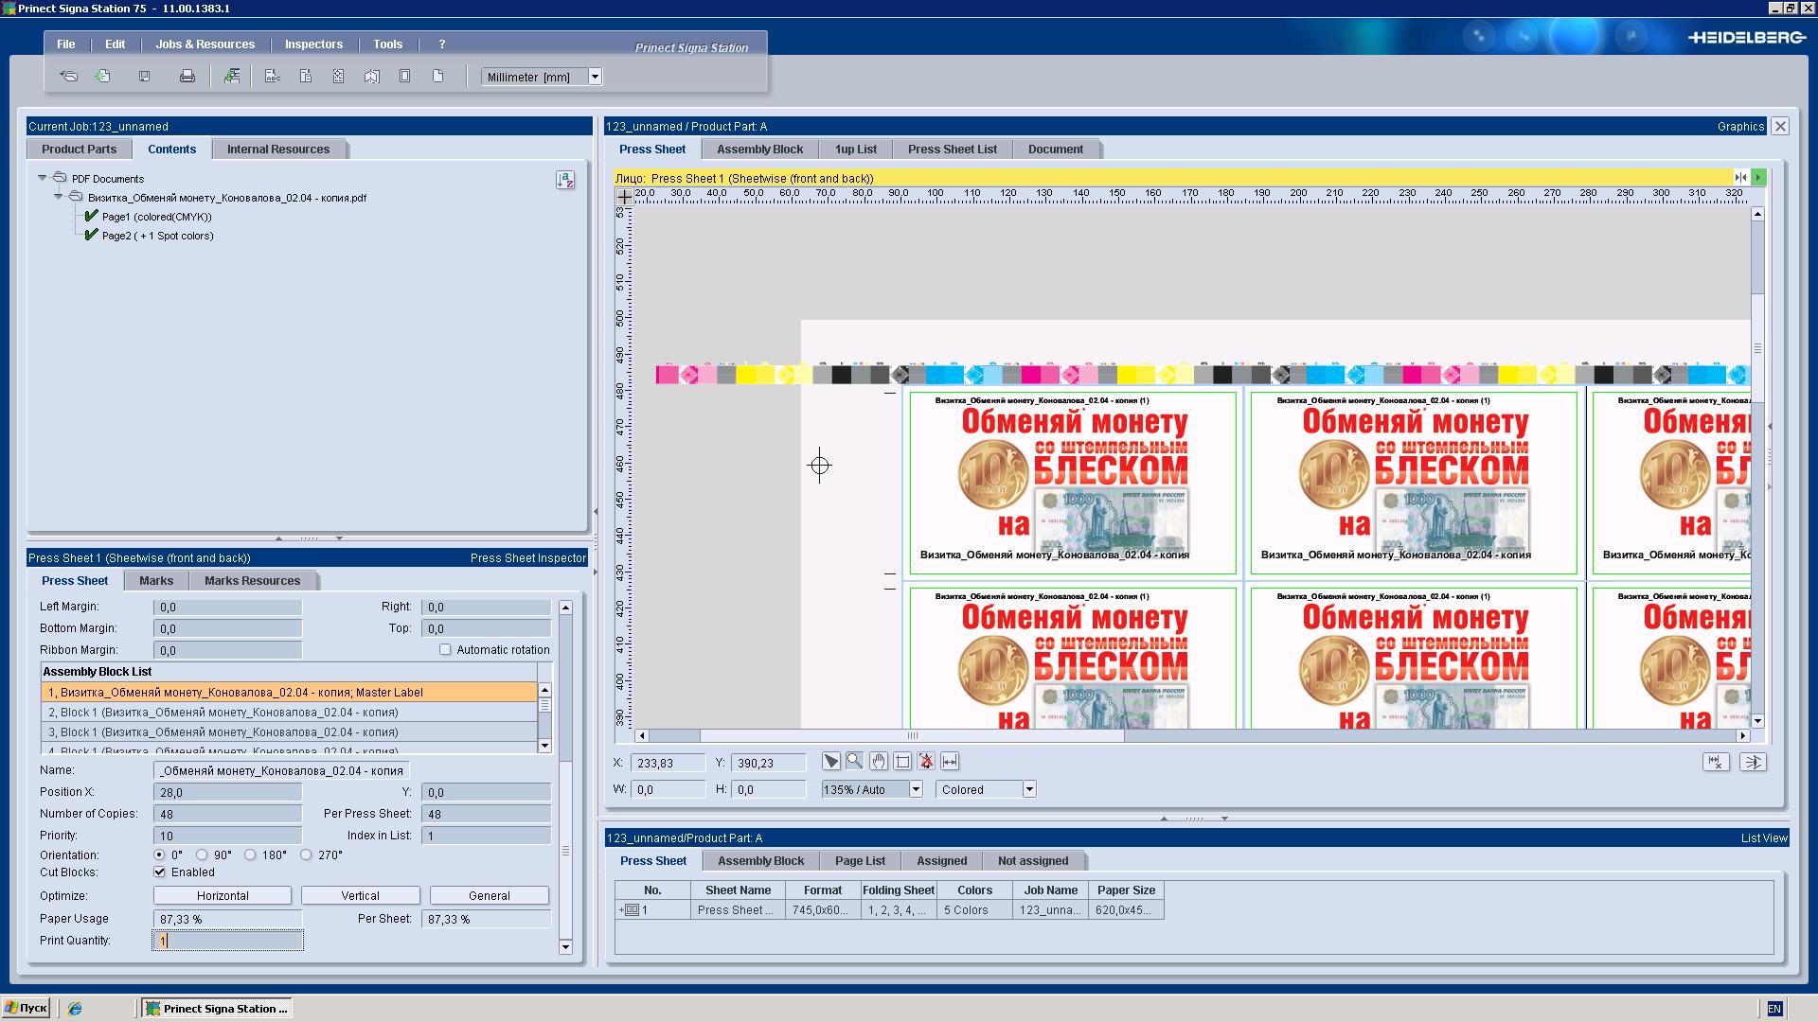Click the A-Z sort icon in Contents

pyautogui.click(x=565, y=180)
